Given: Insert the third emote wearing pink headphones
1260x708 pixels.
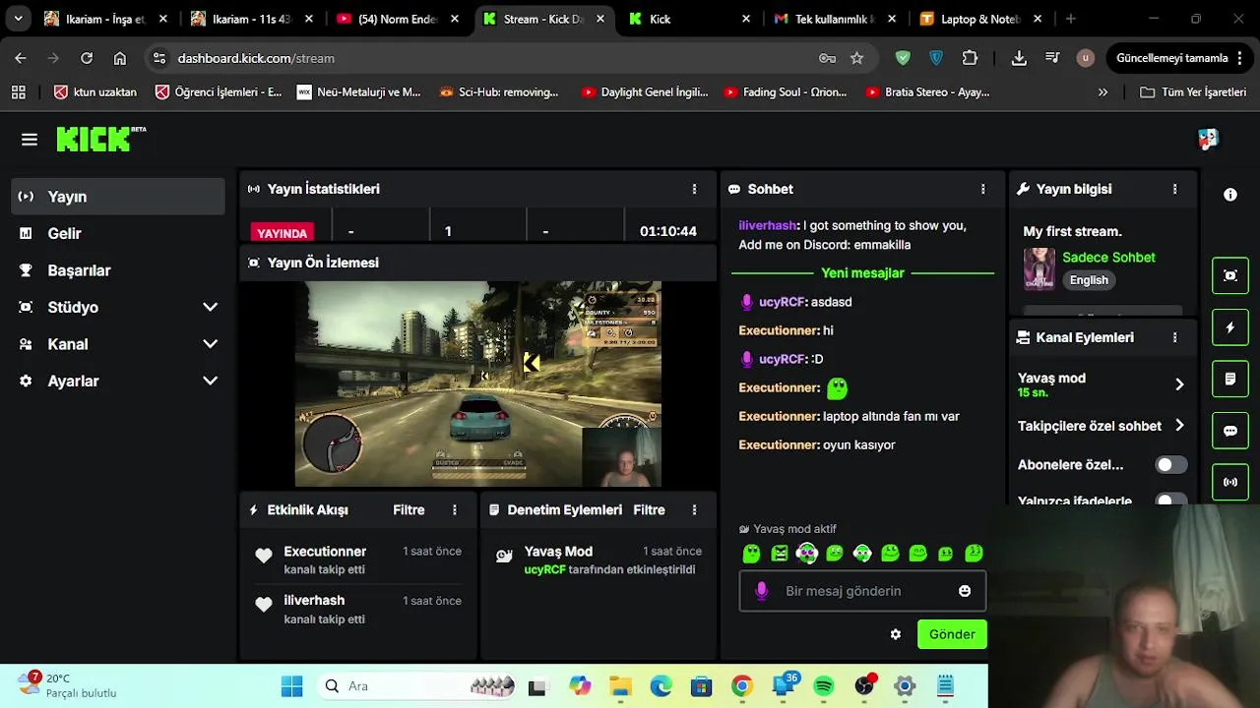Looking at the screenshot, I should [807, 554].
